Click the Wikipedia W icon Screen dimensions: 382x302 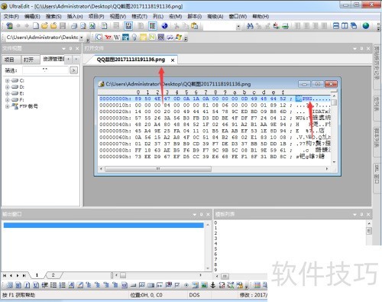coord(117,37)
